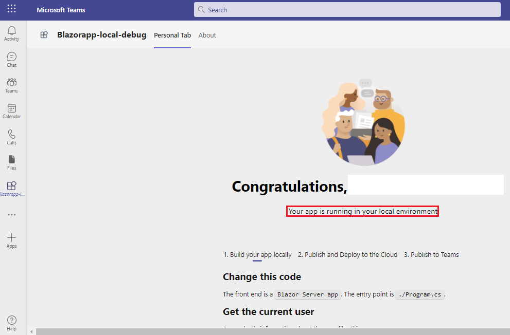The height and width of the screenshot is (335, 510).
Task: Click the local environment status text
Action: (x=363, y=211)
